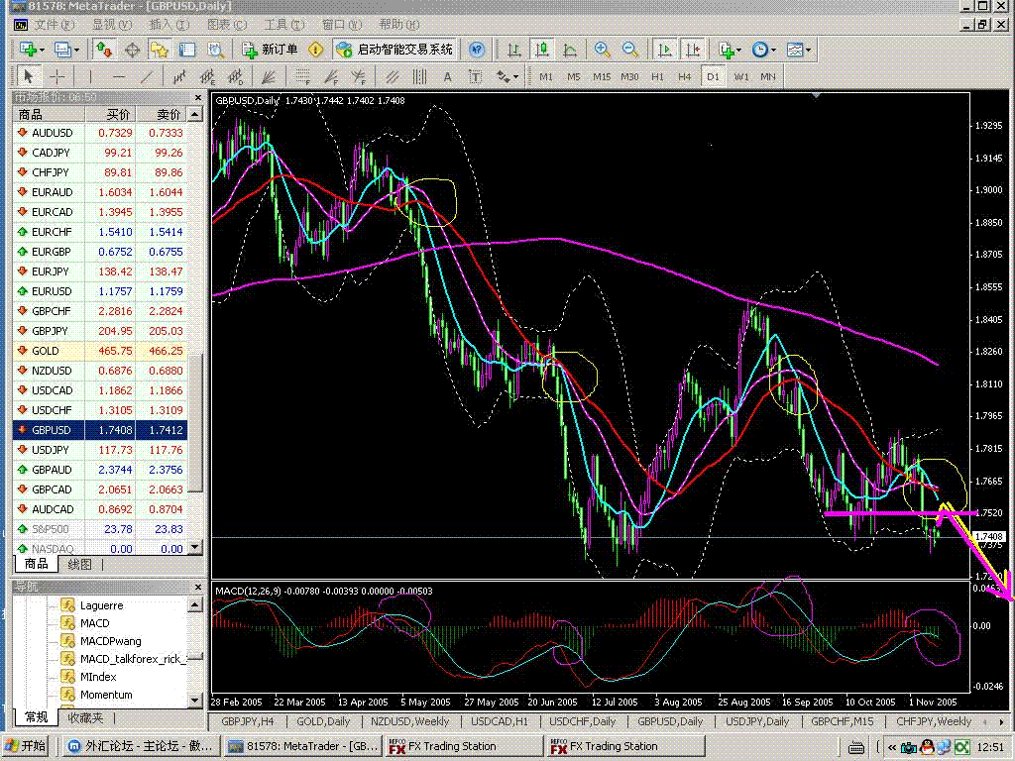Open the 工具 (Tools) menu
The height and width of the screenshot is (761, 1015).
click(x=282, y=24)
